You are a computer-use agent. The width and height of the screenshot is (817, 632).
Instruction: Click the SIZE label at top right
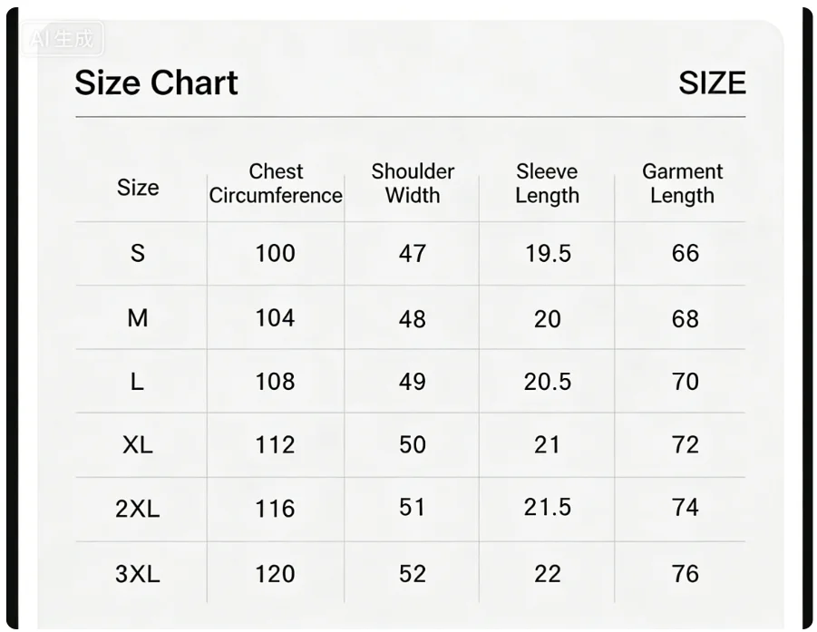712,83
